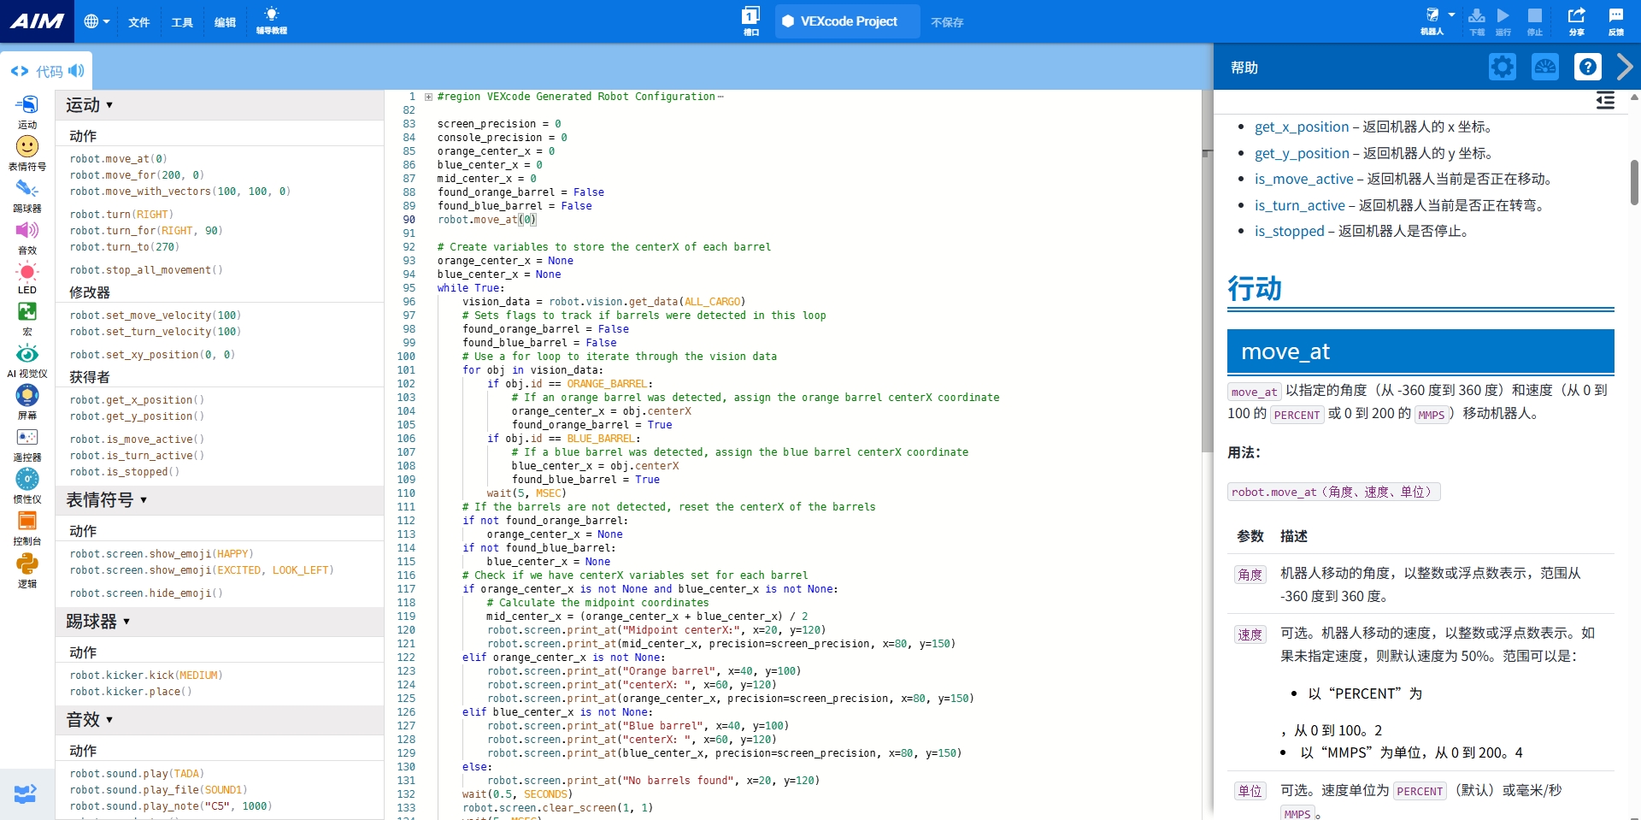Open the 辅导教程 tutorials lightbulb
This screenshot has width=1641, height=820.
tap(272, 21)
